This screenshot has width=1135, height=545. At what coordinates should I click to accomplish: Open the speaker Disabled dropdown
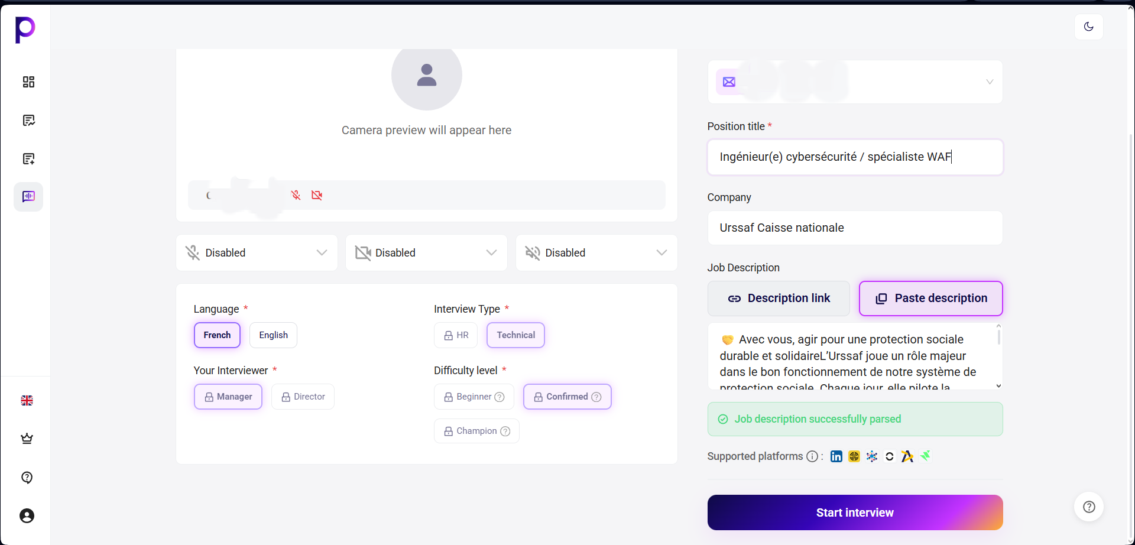pyautogui.click(x=596, y=253)
